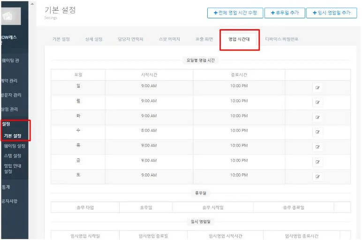Switch to 상세 설정 tab
Screen dimensions: 362x240
click(94, 39)
